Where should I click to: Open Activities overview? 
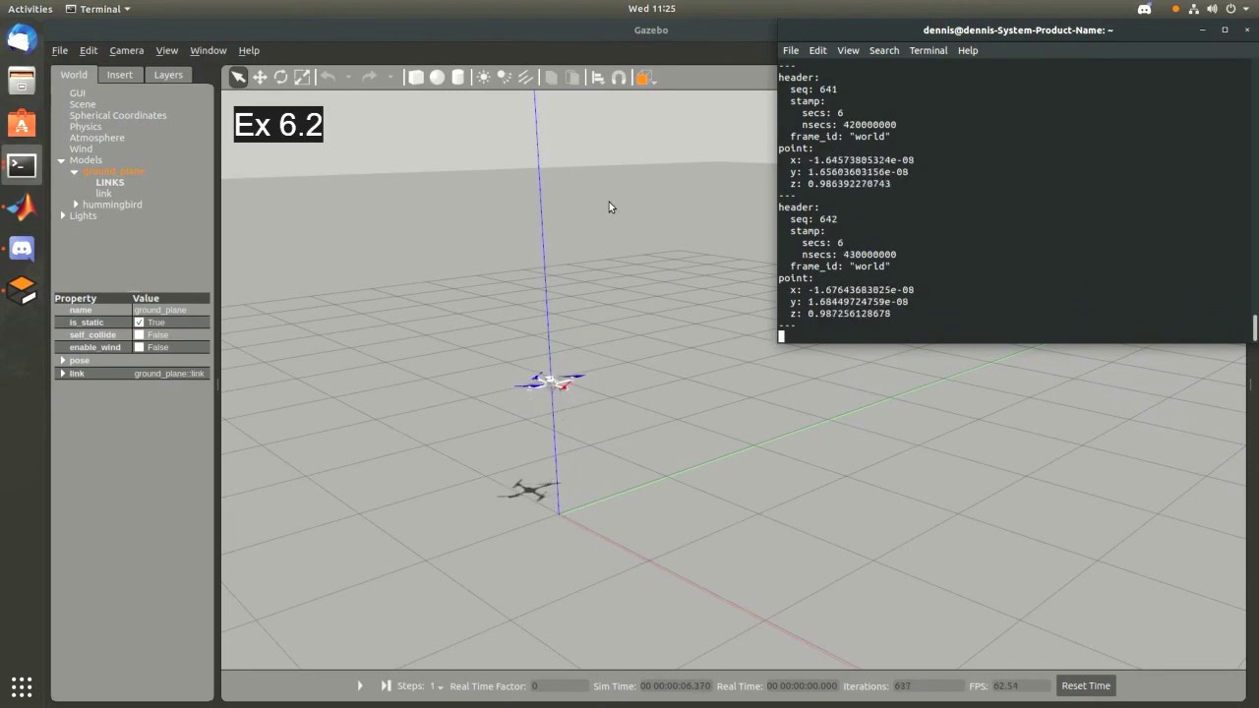click(30, 9)
